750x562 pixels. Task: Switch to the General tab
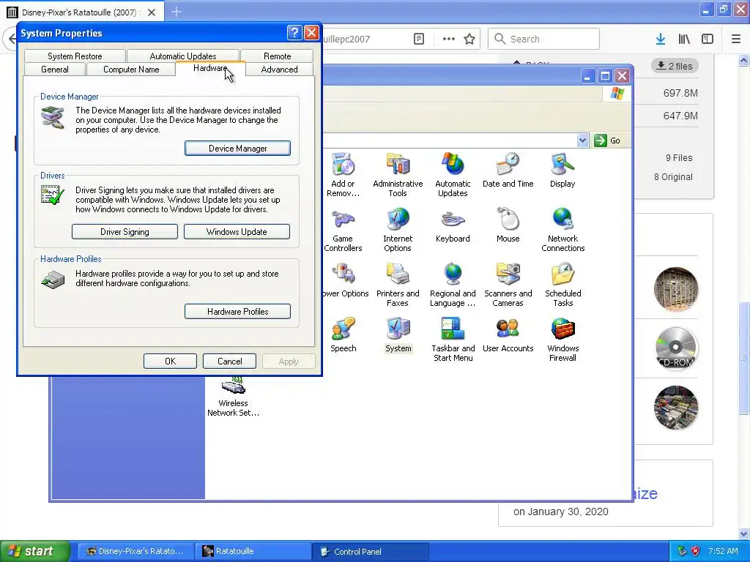[54, 70]
